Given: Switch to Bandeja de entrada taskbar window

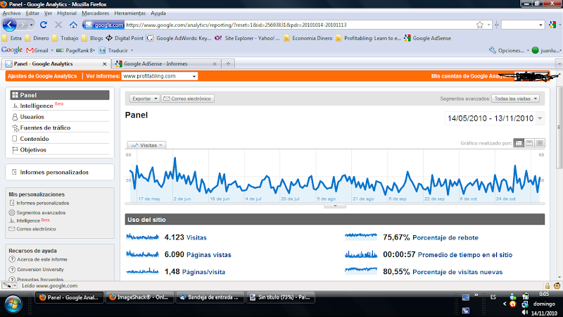Looking at the screenshot, I should [x=210, y=297].
